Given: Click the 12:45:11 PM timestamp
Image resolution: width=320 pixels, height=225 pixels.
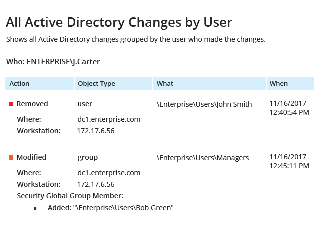Looking at the screenshot, I should [x=289, y=166].
